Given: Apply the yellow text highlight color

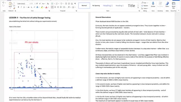Looking at the screenshot, I should click(x=42, y=7).
